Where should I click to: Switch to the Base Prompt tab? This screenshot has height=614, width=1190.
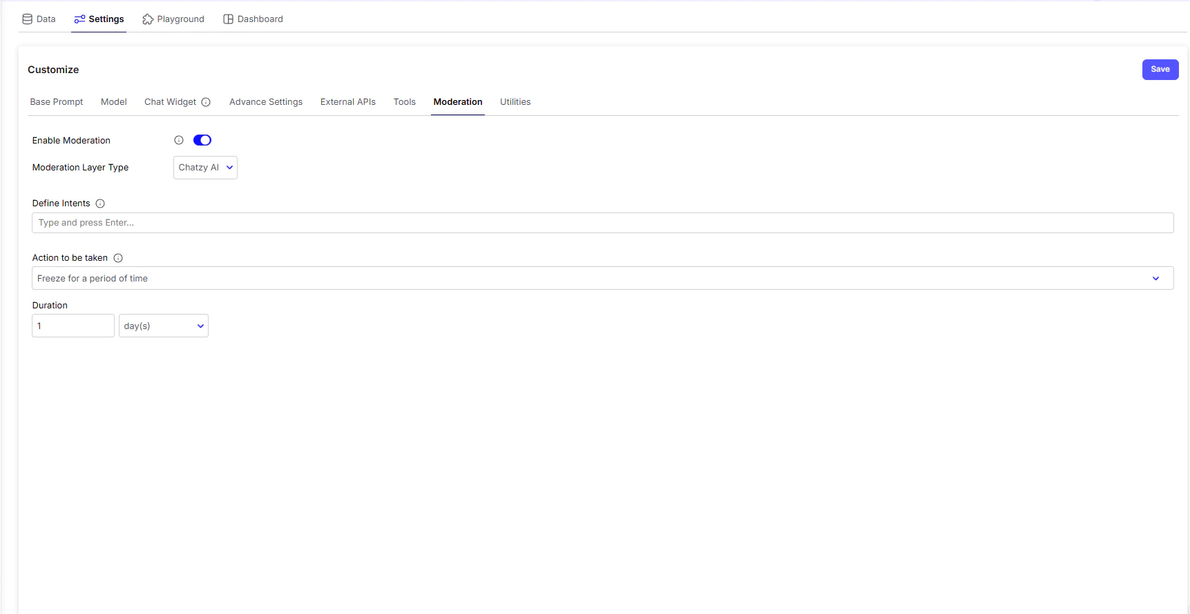click(57, 102)
